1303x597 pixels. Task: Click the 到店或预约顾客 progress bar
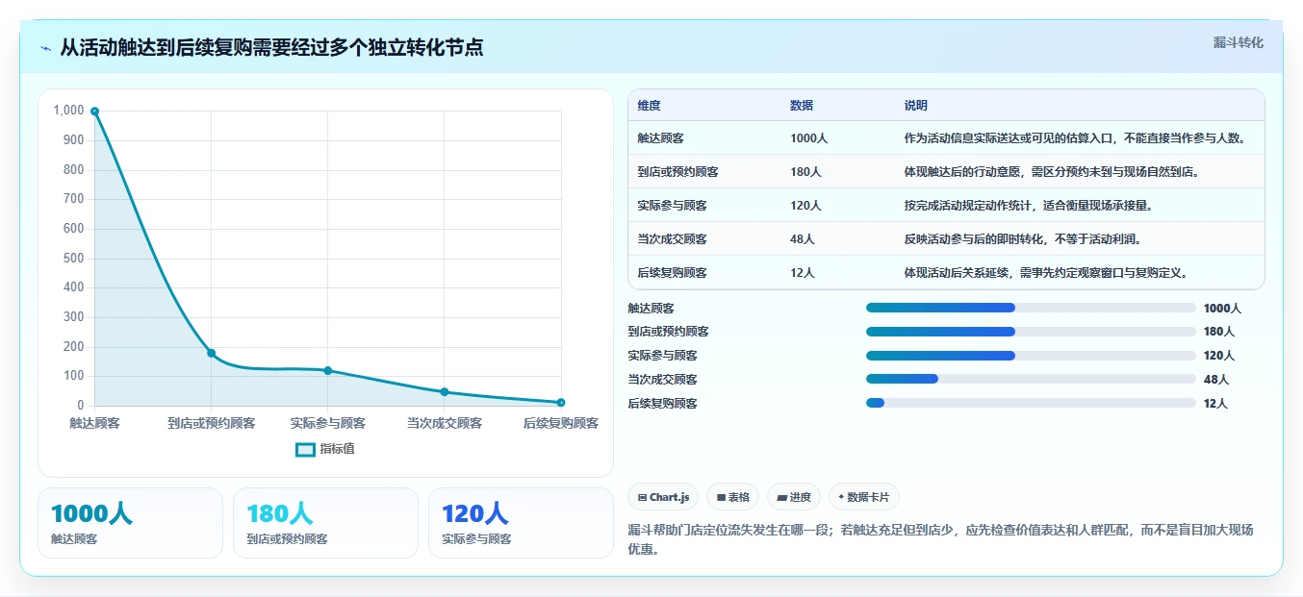(x=1031, y=331)
